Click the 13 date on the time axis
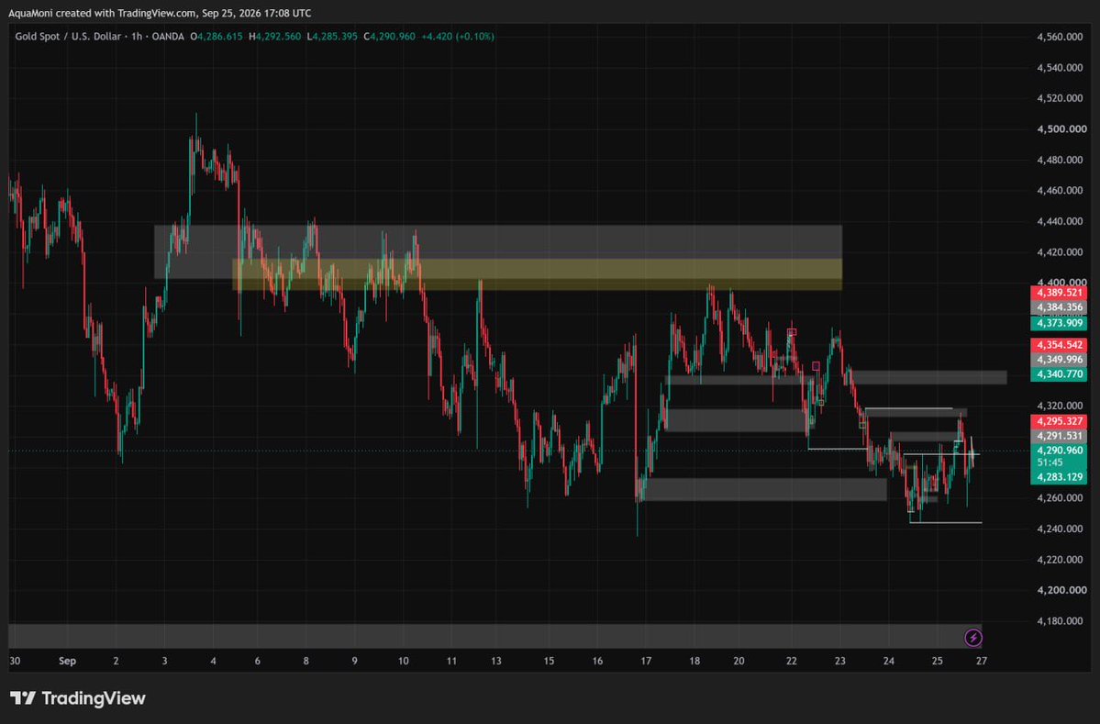Screen dimensions: 1100x724 click(496, 661)
